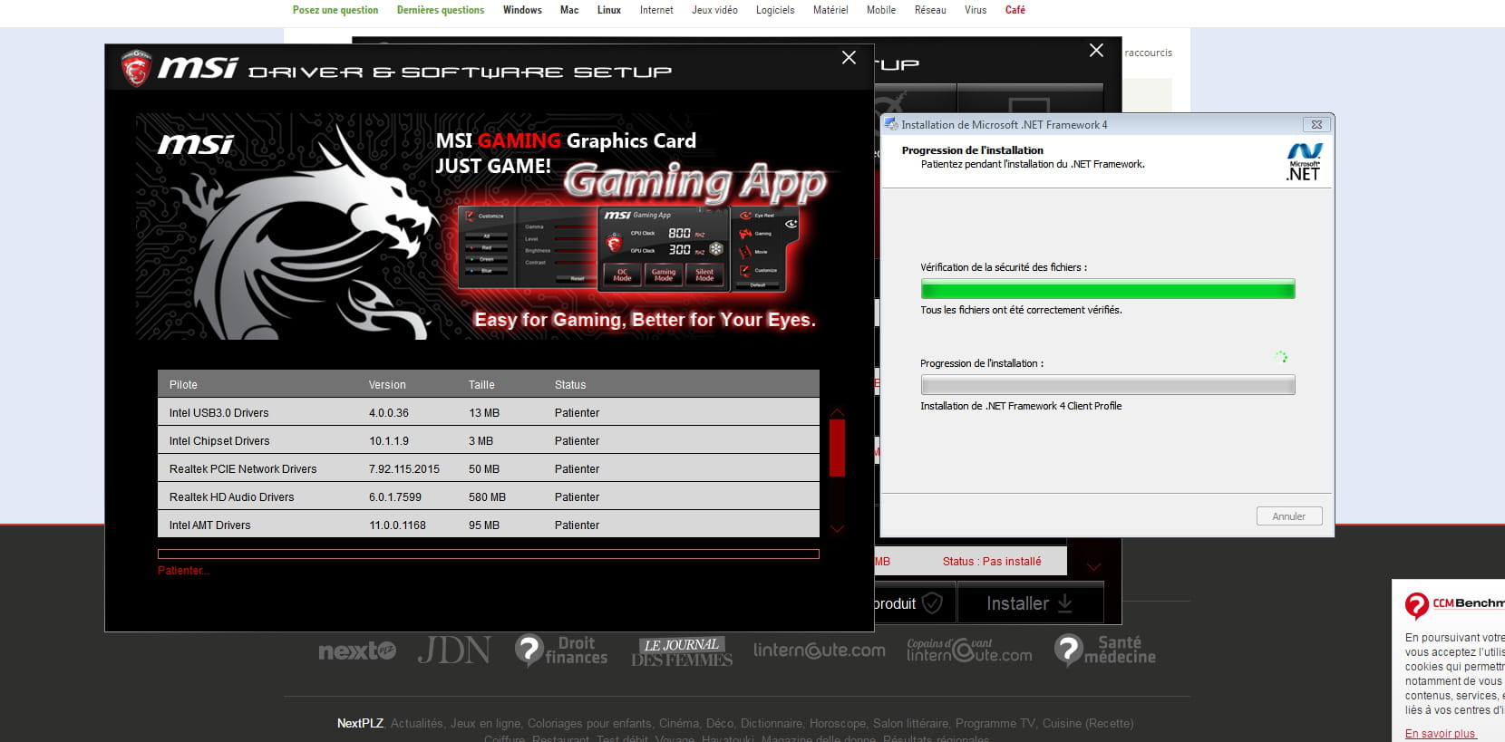Click the Version column header
This screenshot has width=1505, height=742.
click(x=387, y=384)
